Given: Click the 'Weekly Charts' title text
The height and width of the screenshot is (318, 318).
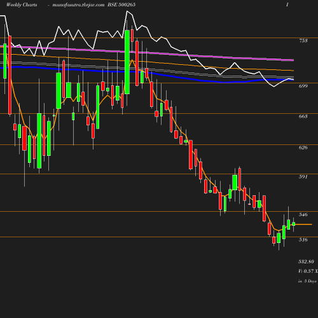Looking at the screenshot, I should pos(22,4).
